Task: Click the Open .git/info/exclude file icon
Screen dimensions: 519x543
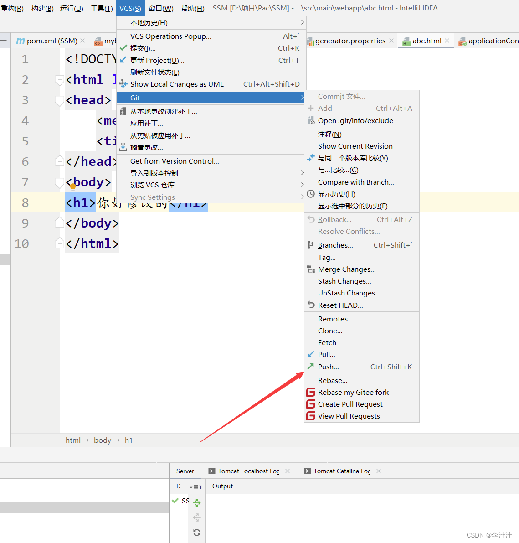Action: pos(311,120)
